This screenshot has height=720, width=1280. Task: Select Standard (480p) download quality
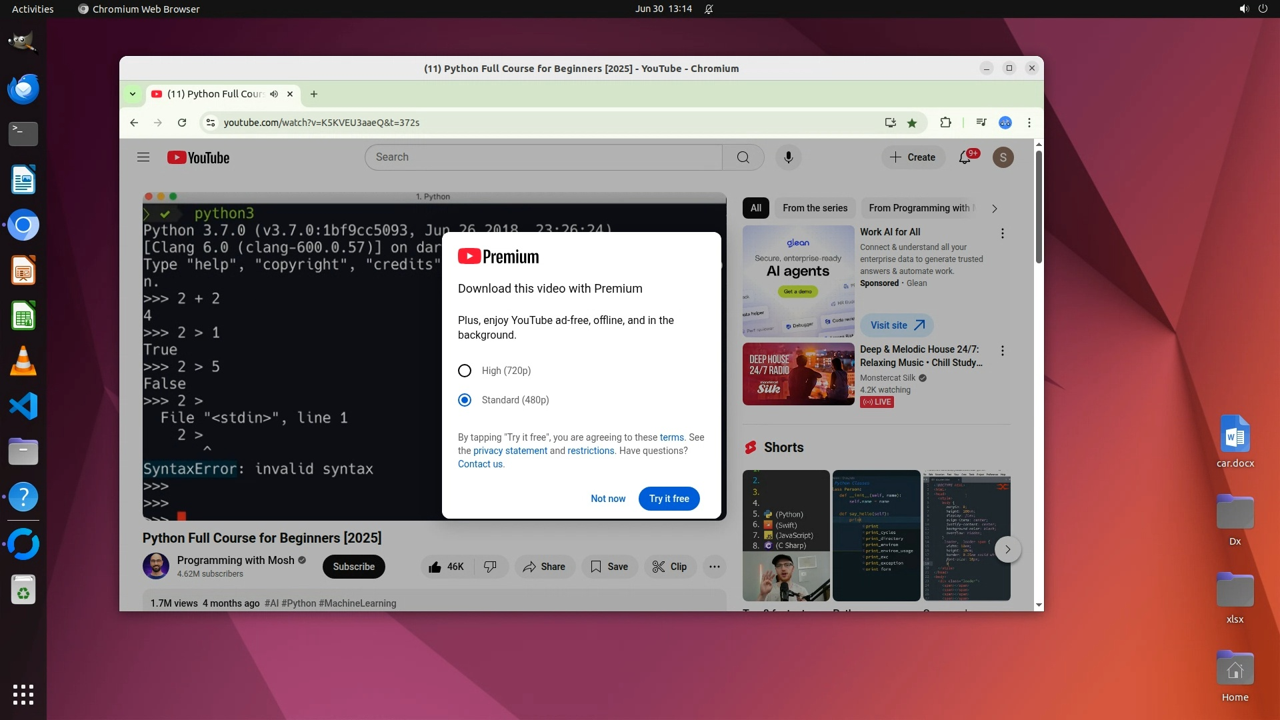(x=465, y=400)
